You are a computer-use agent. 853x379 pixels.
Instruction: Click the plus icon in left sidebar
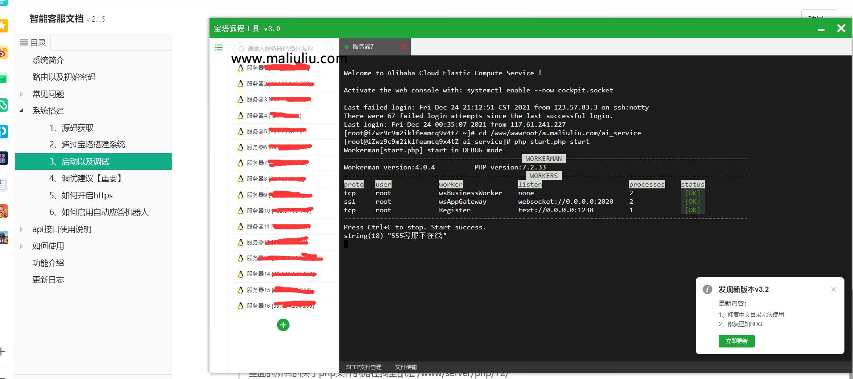pos(2,352)
